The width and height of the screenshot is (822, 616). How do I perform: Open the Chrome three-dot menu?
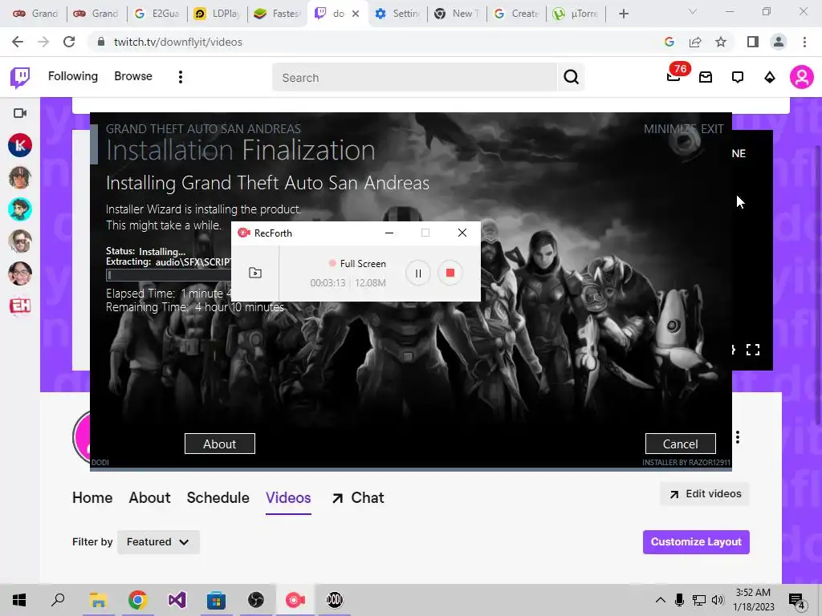click(804, 42)
